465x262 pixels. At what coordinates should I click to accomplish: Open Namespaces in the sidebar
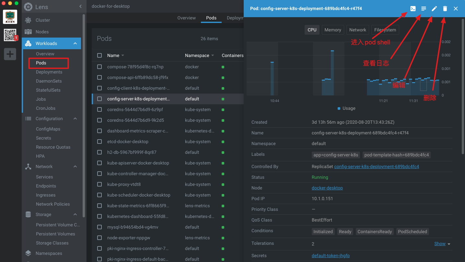point(49,253)
